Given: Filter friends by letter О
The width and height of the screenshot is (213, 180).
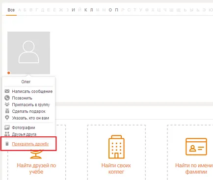Looking at the screenshot, I should pos(110,10).
